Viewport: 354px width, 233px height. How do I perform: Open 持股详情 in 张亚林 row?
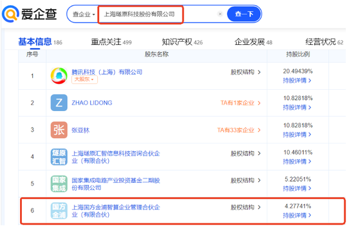(297, 135)
